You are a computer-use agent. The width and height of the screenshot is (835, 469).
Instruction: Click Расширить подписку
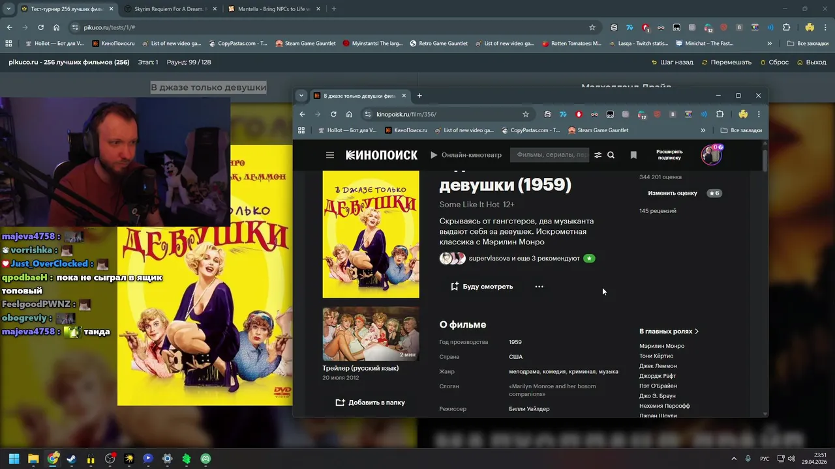[x=669, y=155]
